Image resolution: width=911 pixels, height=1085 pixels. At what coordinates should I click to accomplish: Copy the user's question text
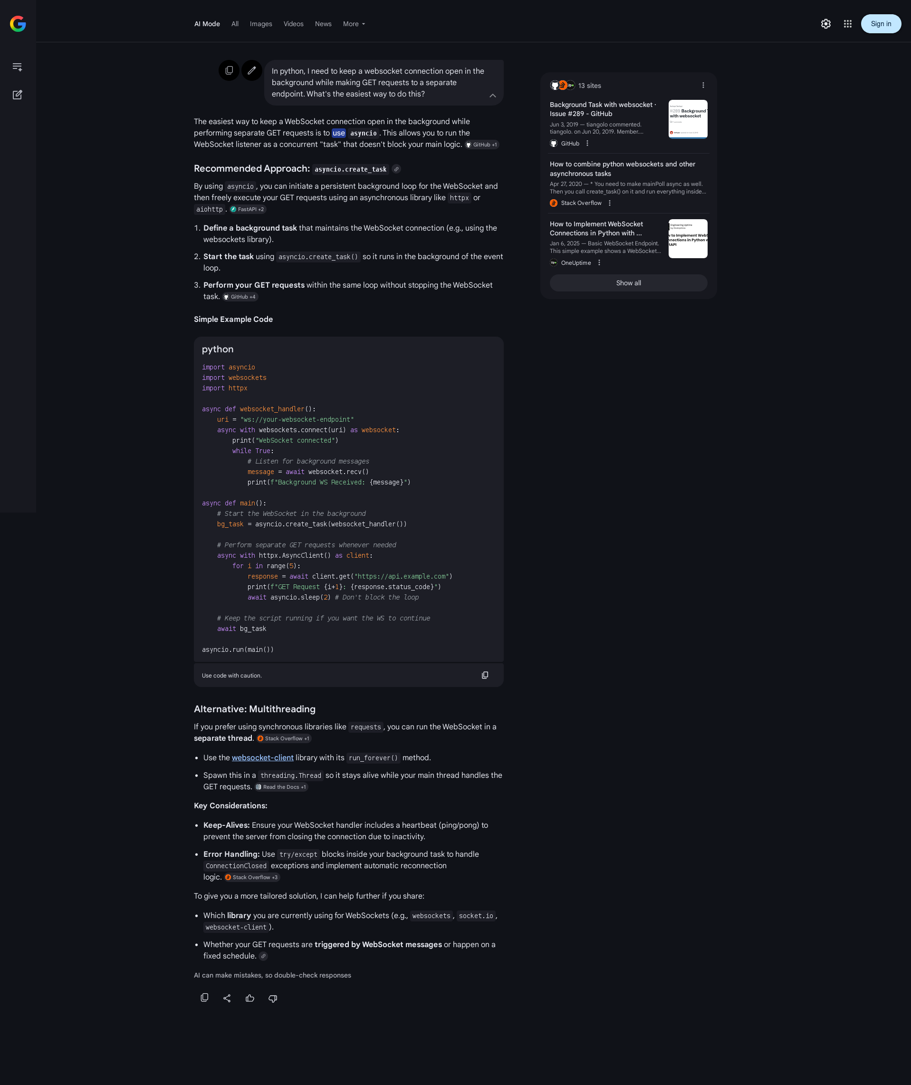229,70
